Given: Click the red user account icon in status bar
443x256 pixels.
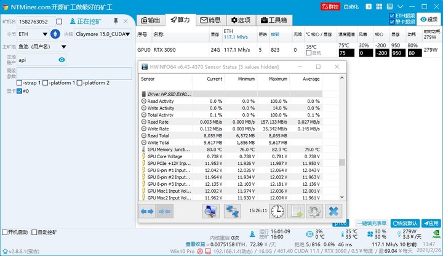Looking at the screenshot, I should pos(200,251).
